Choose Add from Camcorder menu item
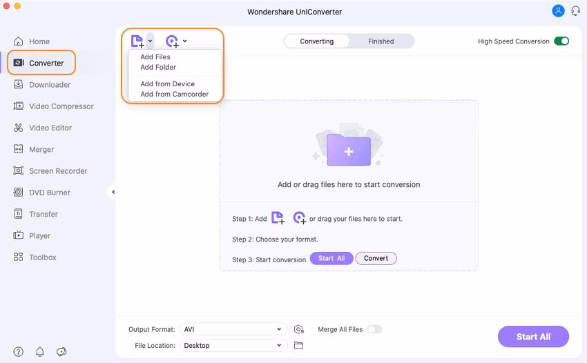Image resolution: width=587 pixels, height=363 pixels. [174, 94]
